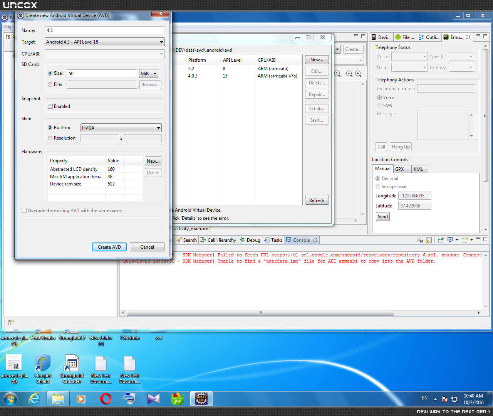This screenshot has width=493, height=416.
Task: Select the SD Card Size radio button
Action: pyautogui.click(x=50, y=73)
